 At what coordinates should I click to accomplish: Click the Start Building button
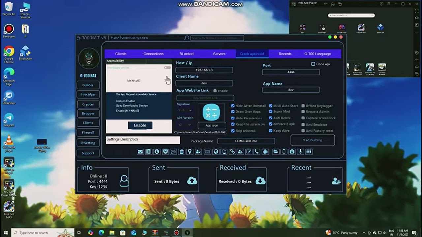(x=313, y=140)
